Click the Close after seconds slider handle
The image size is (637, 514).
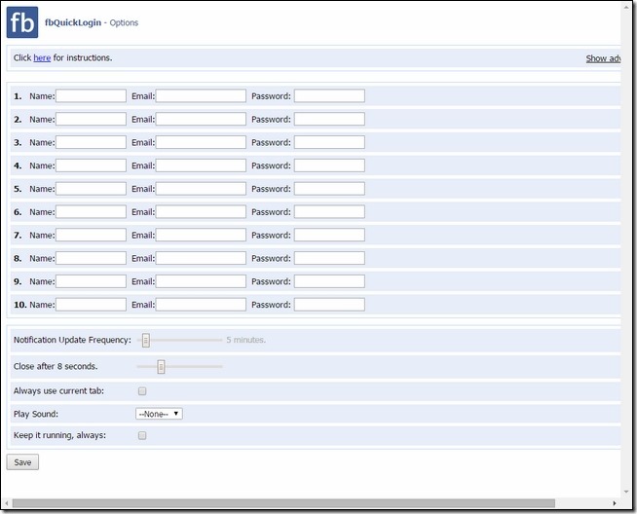tap(161, 367)
